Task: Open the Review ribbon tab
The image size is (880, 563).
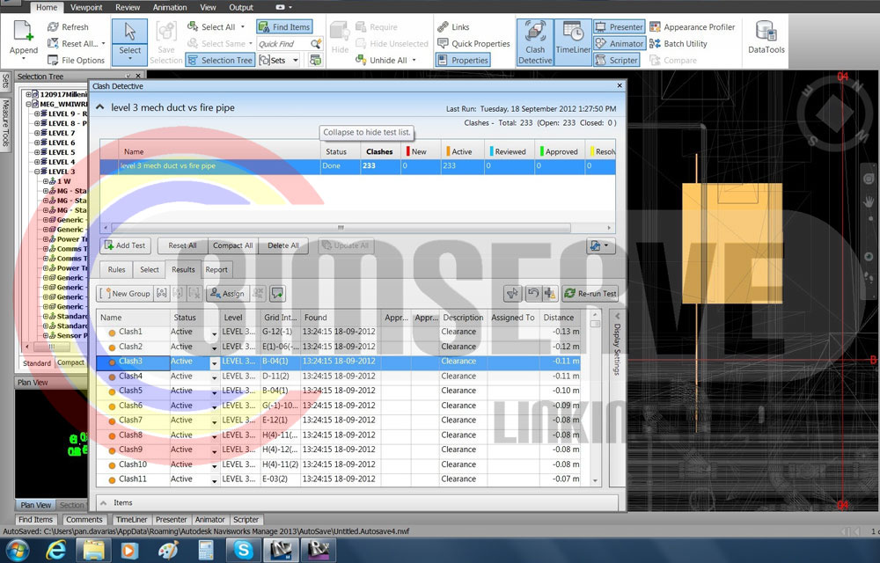Action: tap(128, 7)
